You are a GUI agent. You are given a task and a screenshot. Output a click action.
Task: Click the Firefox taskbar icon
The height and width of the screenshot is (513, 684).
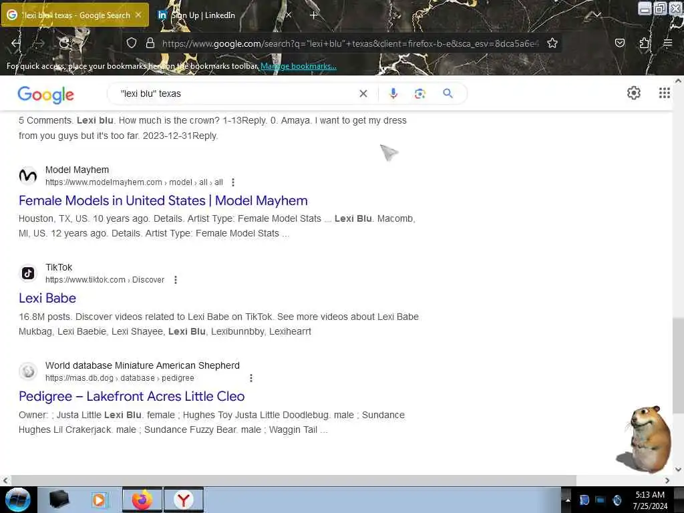[x=142, y=500]
